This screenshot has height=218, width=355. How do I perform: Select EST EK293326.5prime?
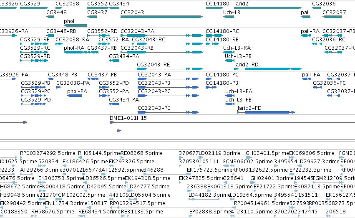coord(131,162)
